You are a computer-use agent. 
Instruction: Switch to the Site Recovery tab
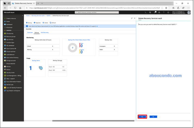click(x=45, y=32)
